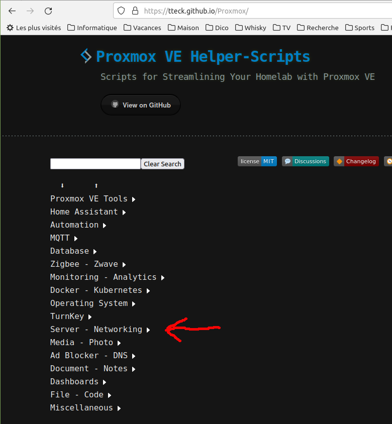Click the browser forward arrow
The image size is (392, 424).
coord(30,11)
